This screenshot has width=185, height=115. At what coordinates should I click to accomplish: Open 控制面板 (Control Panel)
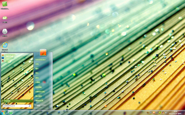(x=39, y=87)
